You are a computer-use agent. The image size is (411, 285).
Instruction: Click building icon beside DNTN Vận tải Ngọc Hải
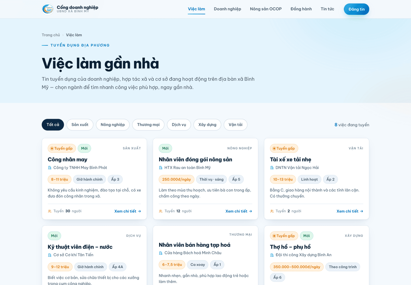click(272, 168)
